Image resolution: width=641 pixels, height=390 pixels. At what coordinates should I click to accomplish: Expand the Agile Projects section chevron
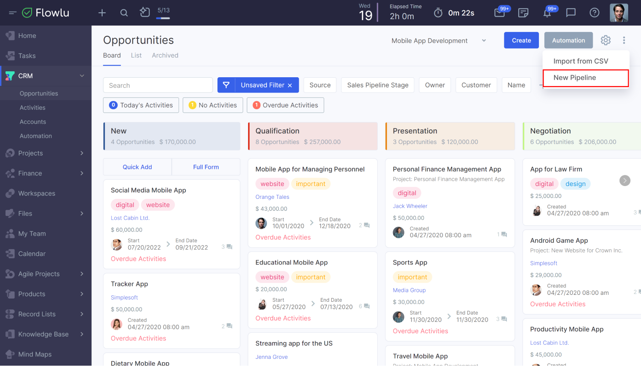tap(82, 274)
